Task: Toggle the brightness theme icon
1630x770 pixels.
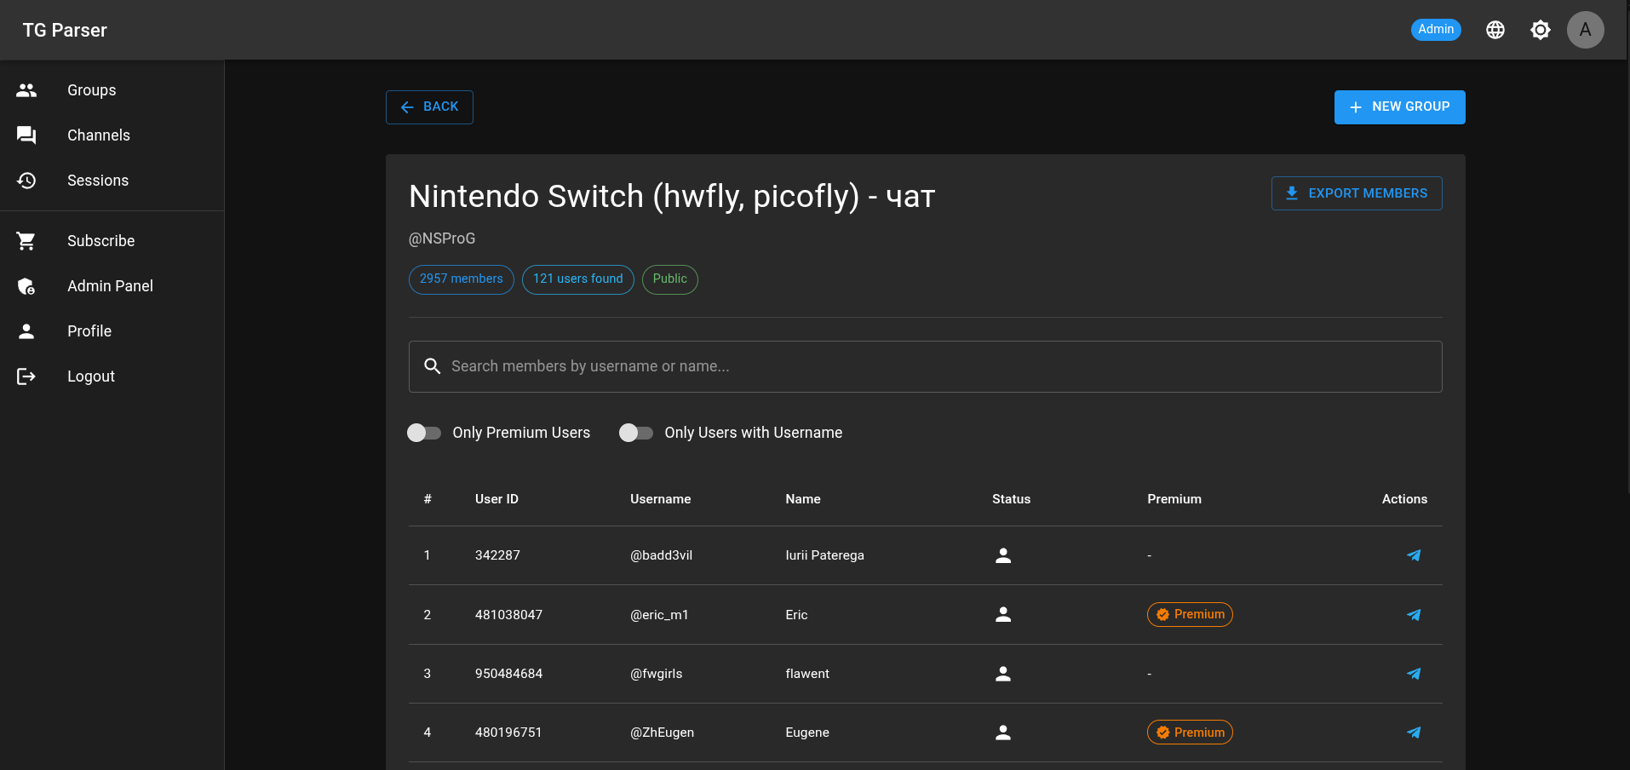Action: click(1541, 30)
